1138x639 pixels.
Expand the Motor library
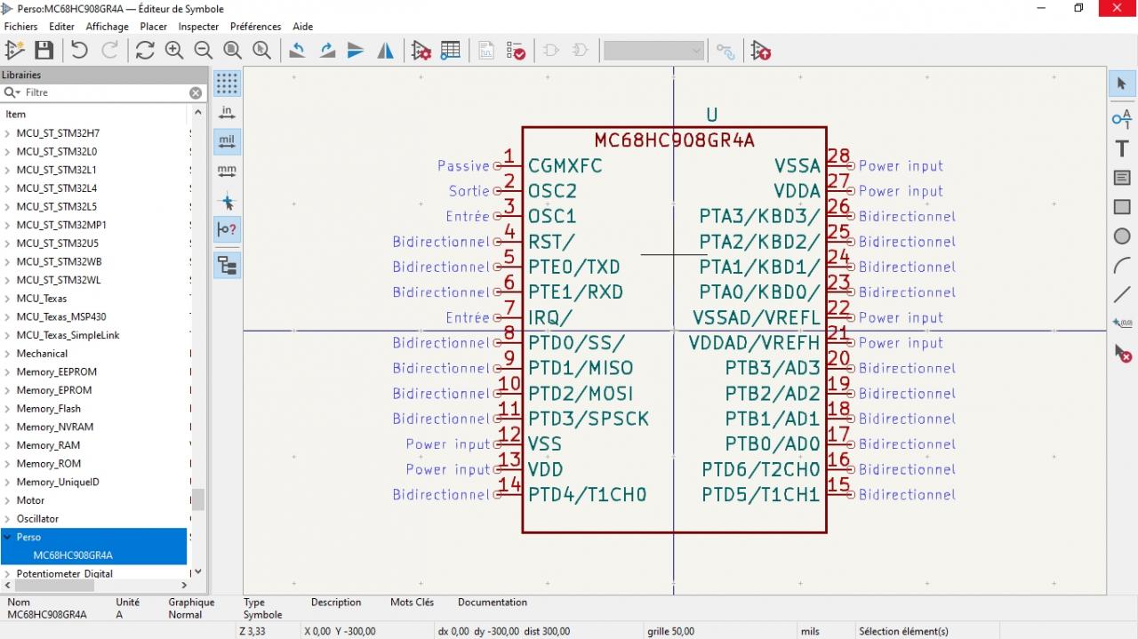pos(8,500)
